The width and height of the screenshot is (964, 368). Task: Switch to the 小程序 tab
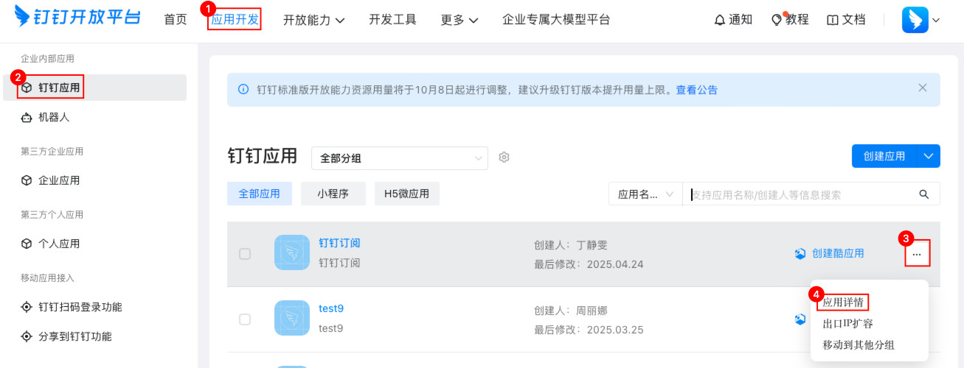pos(333,194)
